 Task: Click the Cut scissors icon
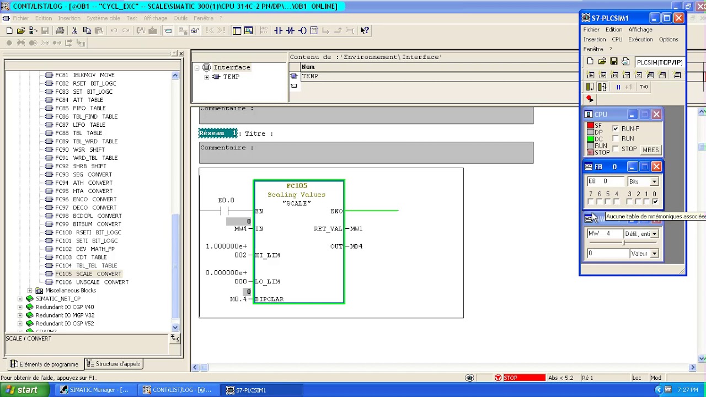pos(75,31)
